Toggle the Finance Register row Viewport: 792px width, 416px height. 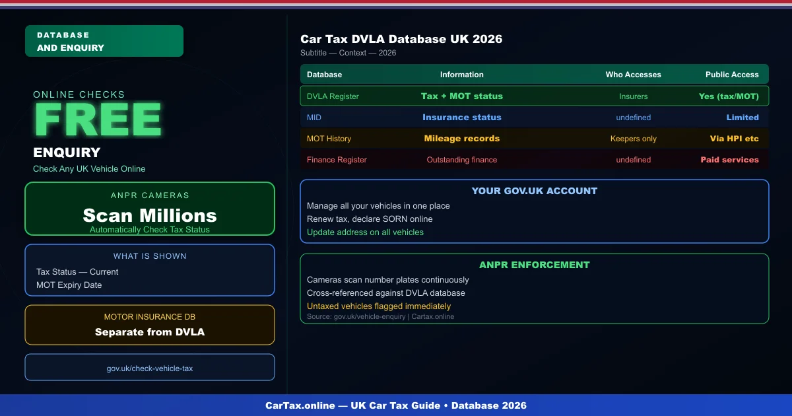click(x=535, y=159)
